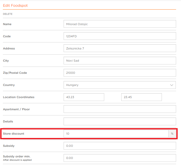The image size is (181, 168).
Task: Focus the empty Apartment / Floor field
Action: pos(120,109)
